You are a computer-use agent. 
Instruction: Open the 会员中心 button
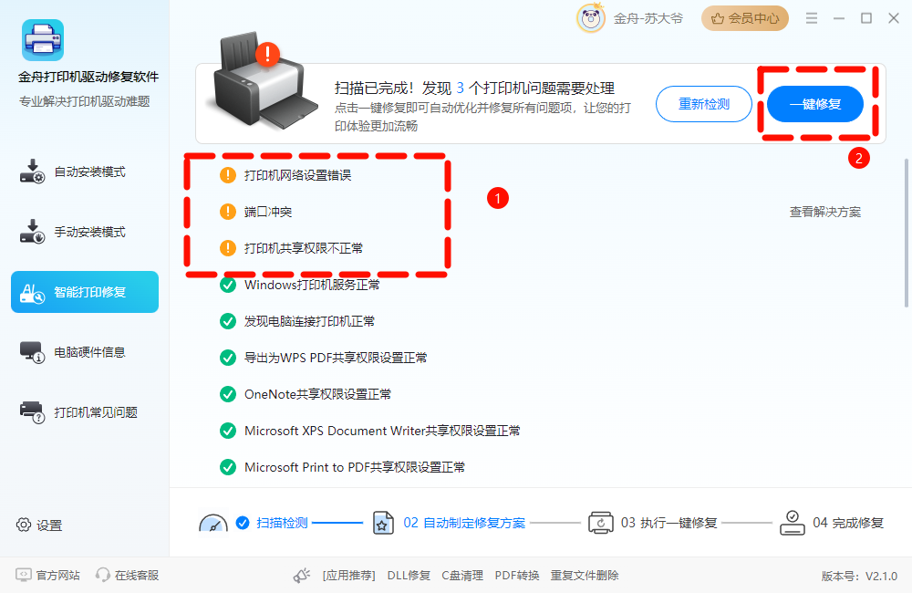click(x=744, y=18)
